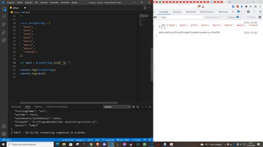The height and width of the screenshot is (147, 263).
Task: Click the feedback icon in status bar
Action: click(145, 140)
